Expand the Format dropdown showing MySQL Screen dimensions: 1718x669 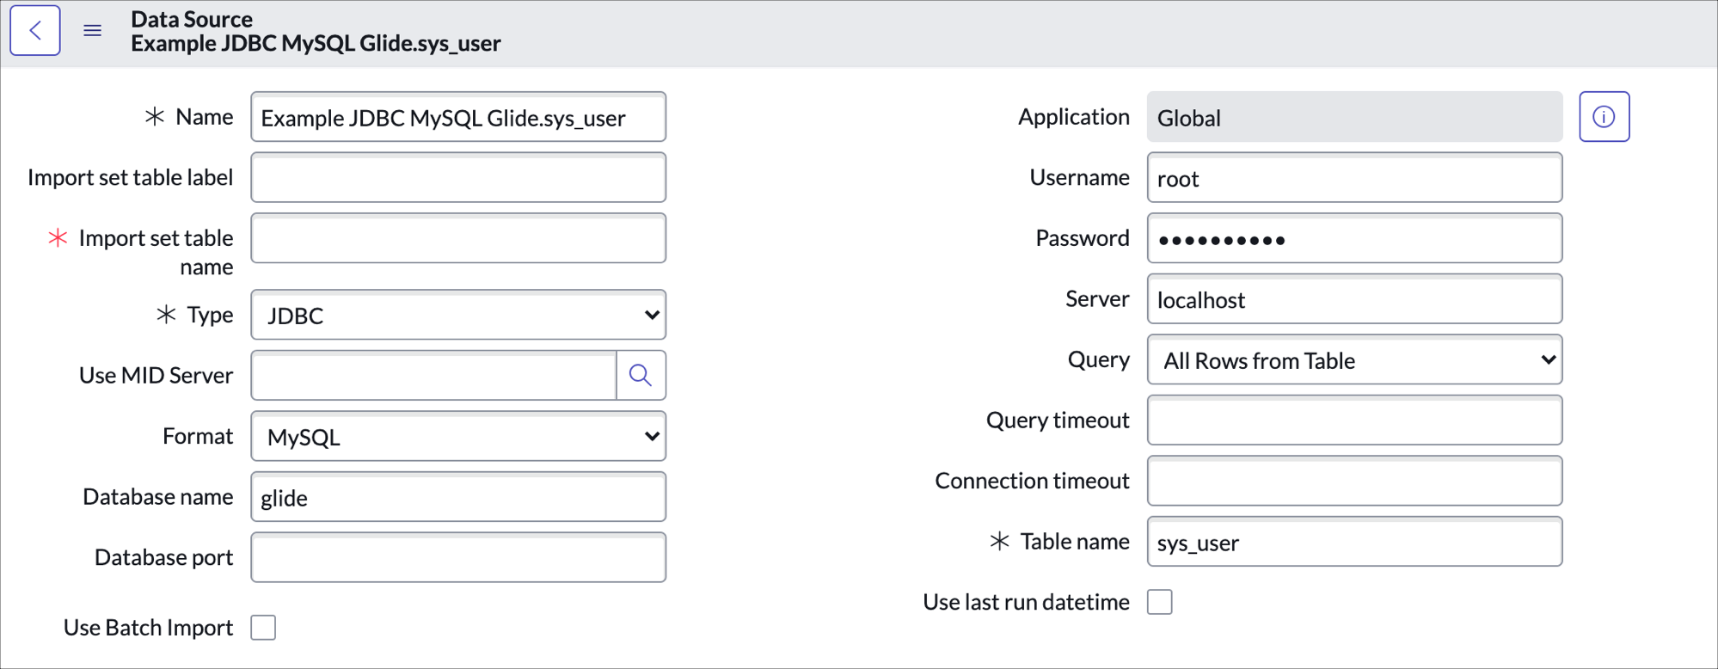[458, 437]
